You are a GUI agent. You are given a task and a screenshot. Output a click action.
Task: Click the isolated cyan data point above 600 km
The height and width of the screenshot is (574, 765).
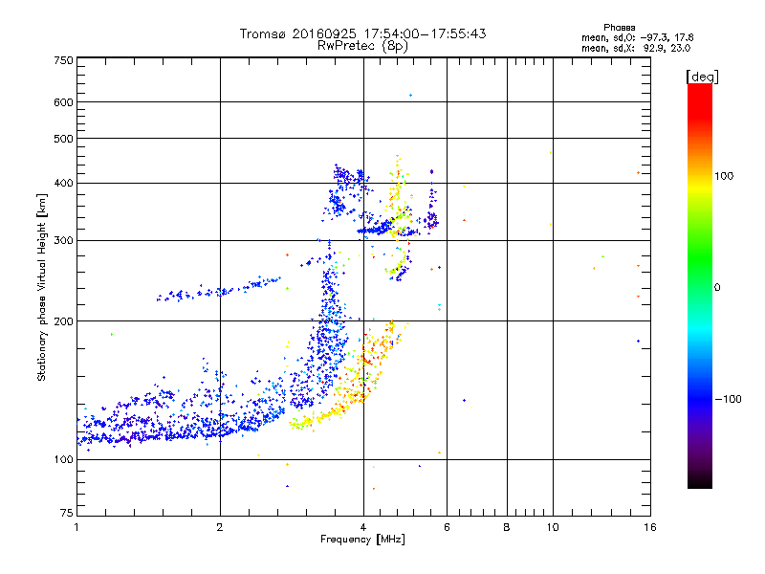coord(411,95)
